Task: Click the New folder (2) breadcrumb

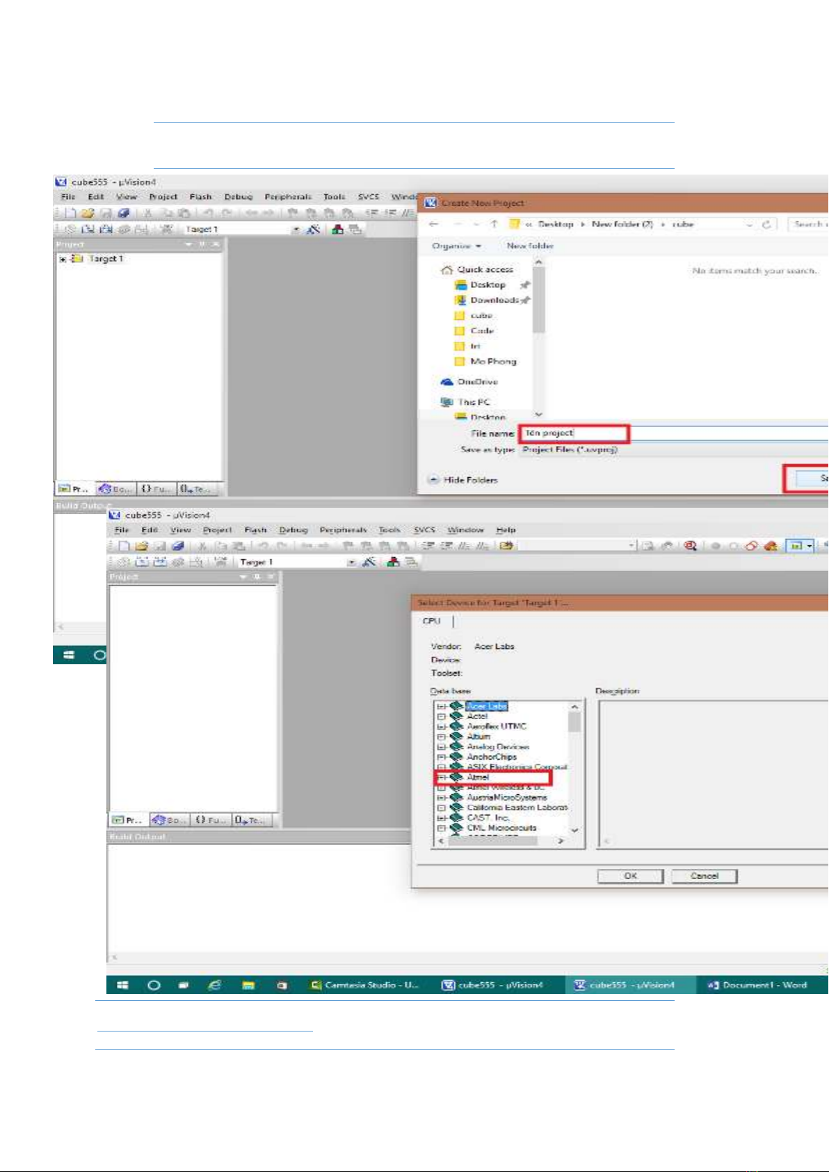Action: (622, 224)
